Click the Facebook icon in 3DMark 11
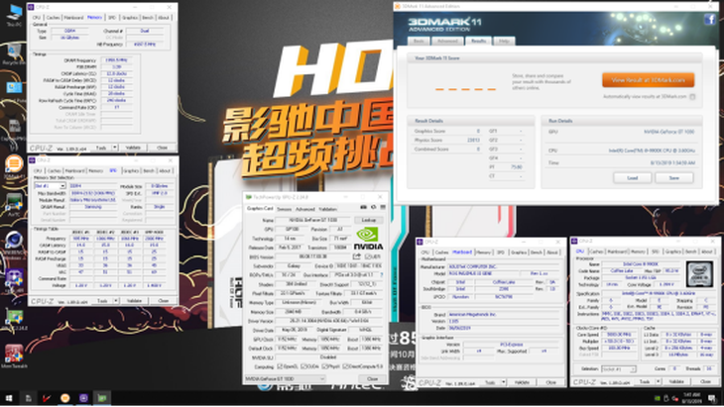Viewport: 724px width, 407px height. (710, 20)
